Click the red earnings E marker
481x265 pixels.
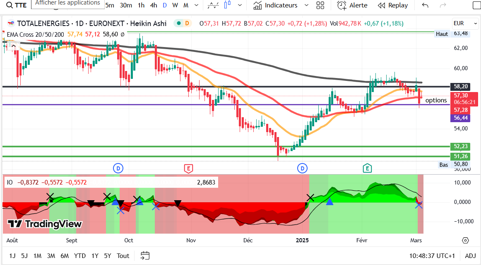click(188, 168)
